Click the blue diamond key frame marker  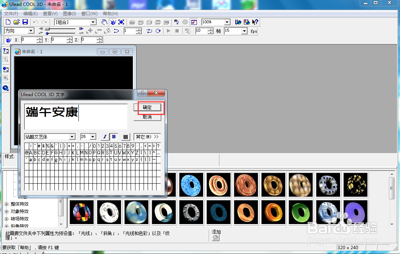(47, 33)
